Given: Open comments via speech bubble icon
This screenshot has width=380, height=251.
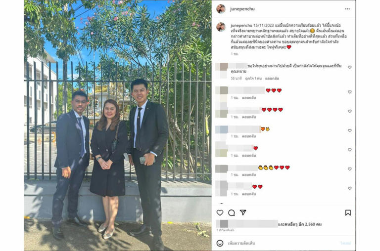Looking at the screenshot, I should click(232, 213).
